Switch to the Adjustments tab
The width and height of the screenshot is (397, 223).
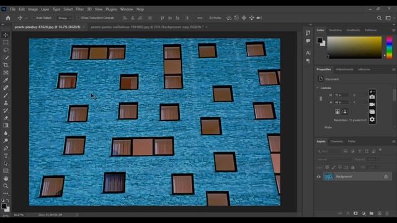pos(344,69)
